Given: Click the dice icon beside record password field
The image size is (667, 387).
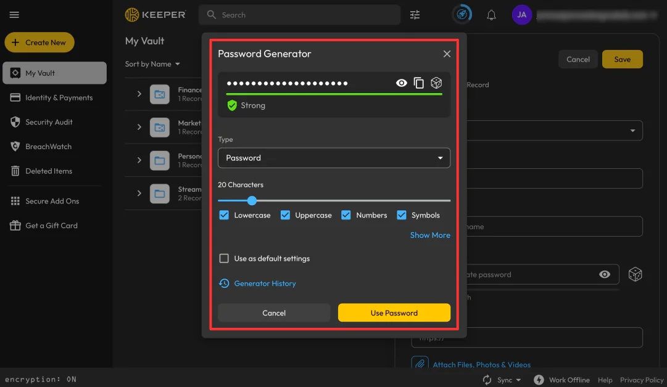Looking at the screenshot, I should (635, 274).
